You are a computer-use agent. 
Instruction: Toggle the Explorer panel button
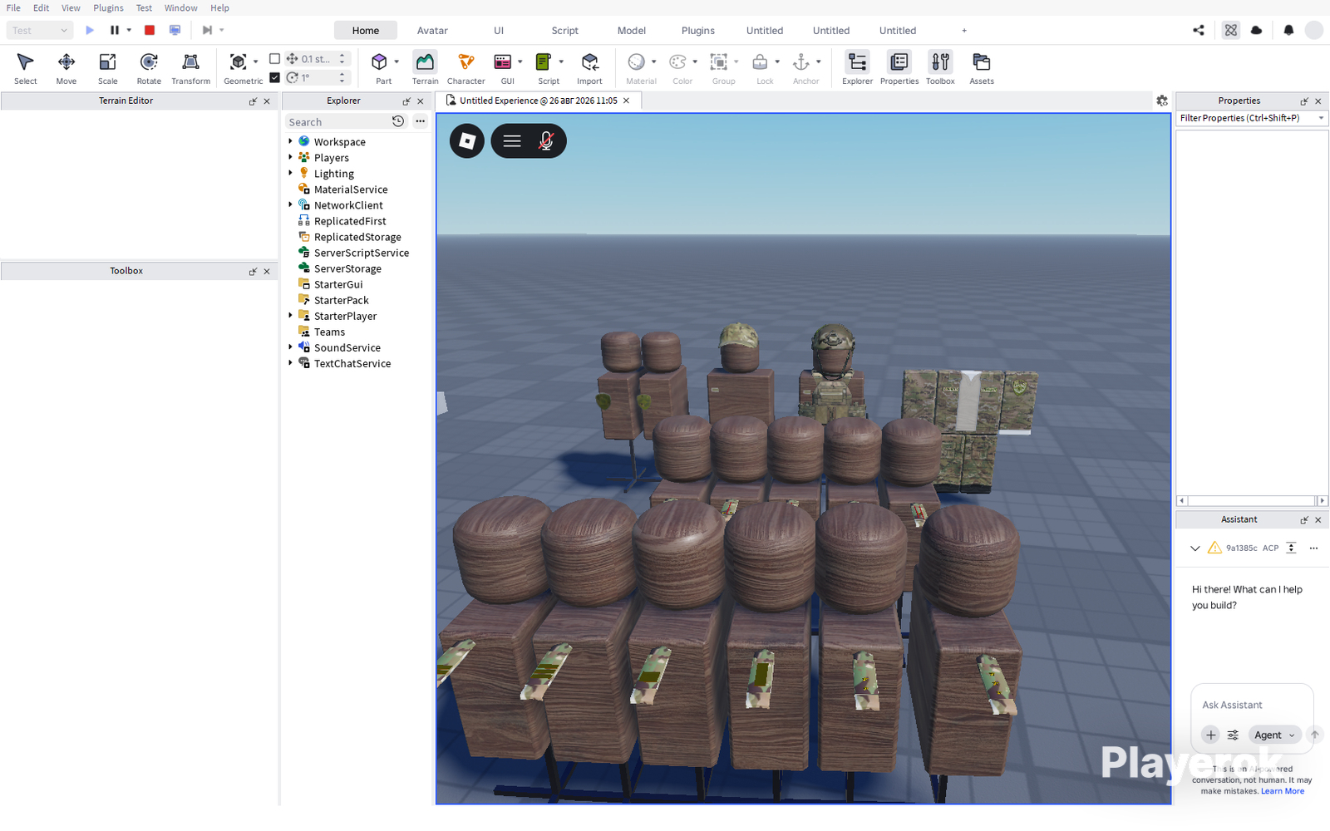(857, 68)
